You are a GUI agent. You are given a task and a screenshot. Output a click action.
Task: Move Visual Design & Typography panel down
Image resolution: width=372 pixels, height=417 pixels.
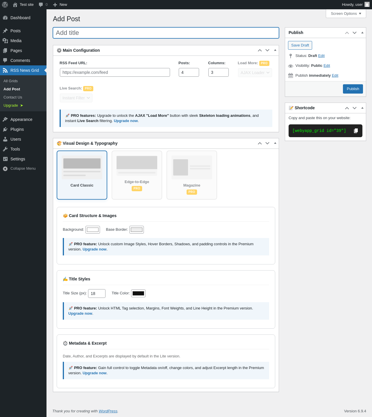click(x=267, y=143)
